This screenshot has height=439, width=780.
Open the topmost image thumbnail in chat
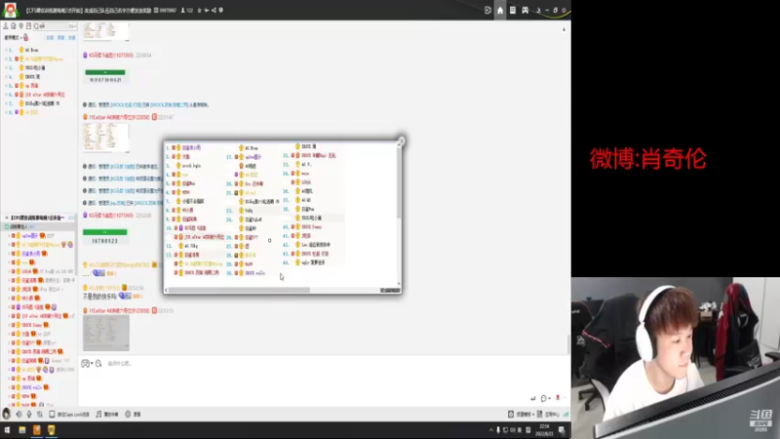pyautogui.click(x=106, y=31)
